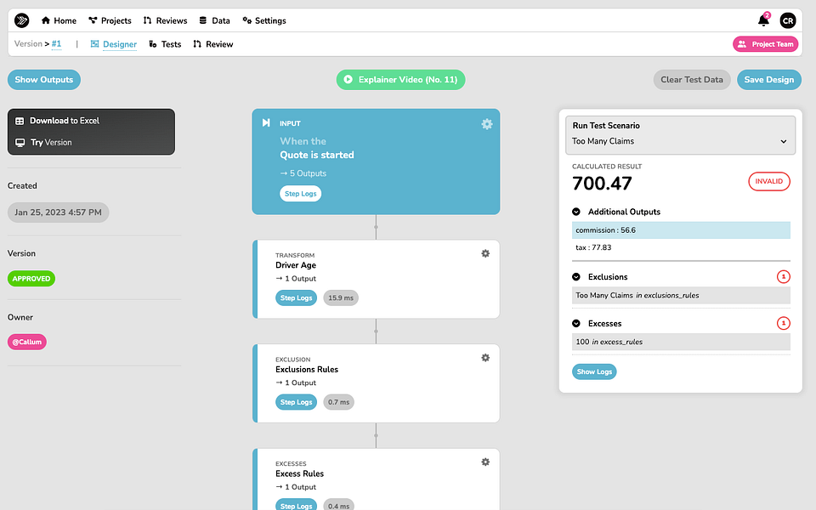816x510 pixels.
Task: Collapse the Additional Outputs section
Action: click(576, 212)
